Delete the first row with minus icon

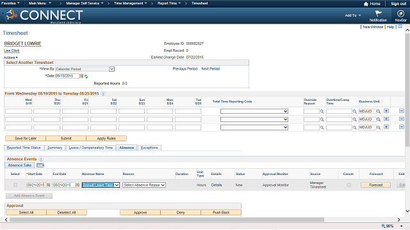402,111
